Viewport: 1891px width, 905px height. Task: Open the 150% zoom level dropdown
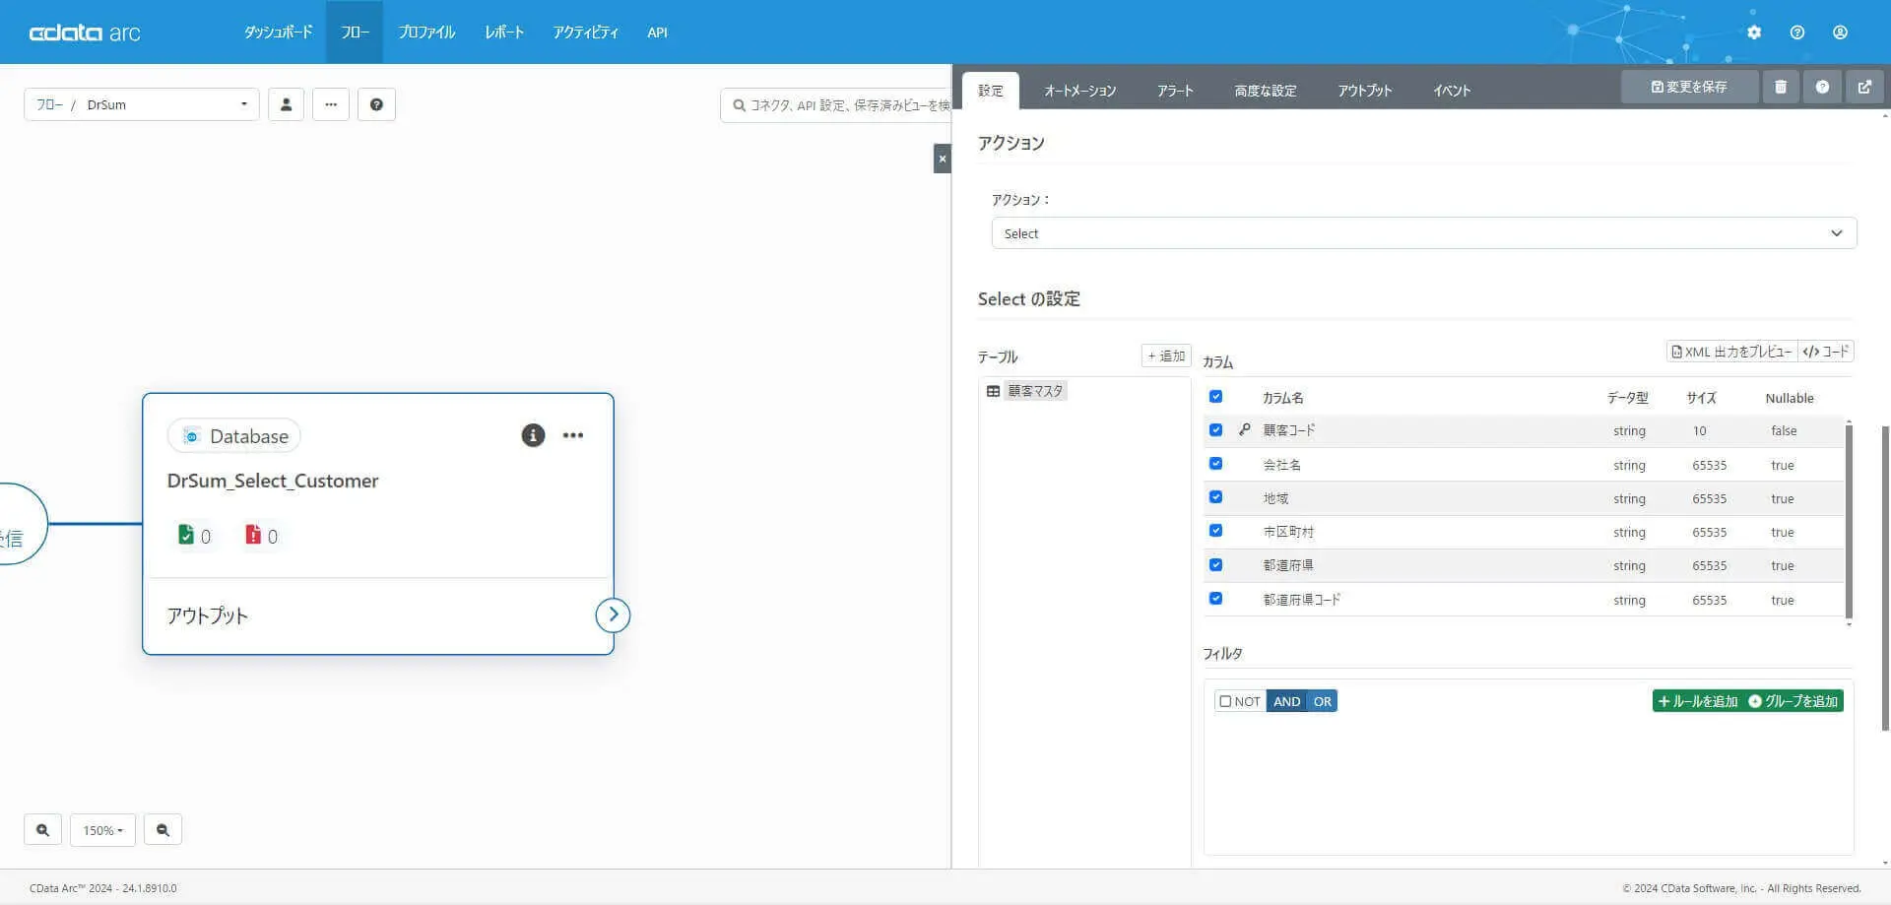coord(102,830)
